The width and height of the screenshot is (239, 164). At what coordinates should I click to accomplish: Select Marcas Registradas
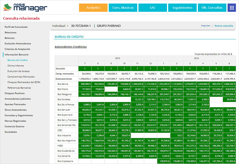pyautogui.click(x=15, y=121)
